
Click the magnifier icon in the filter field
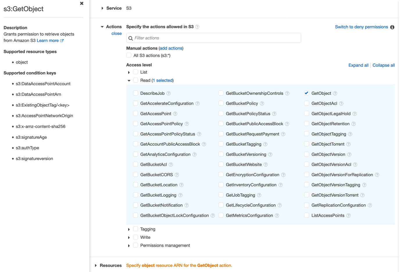click(x=131, y=38)
